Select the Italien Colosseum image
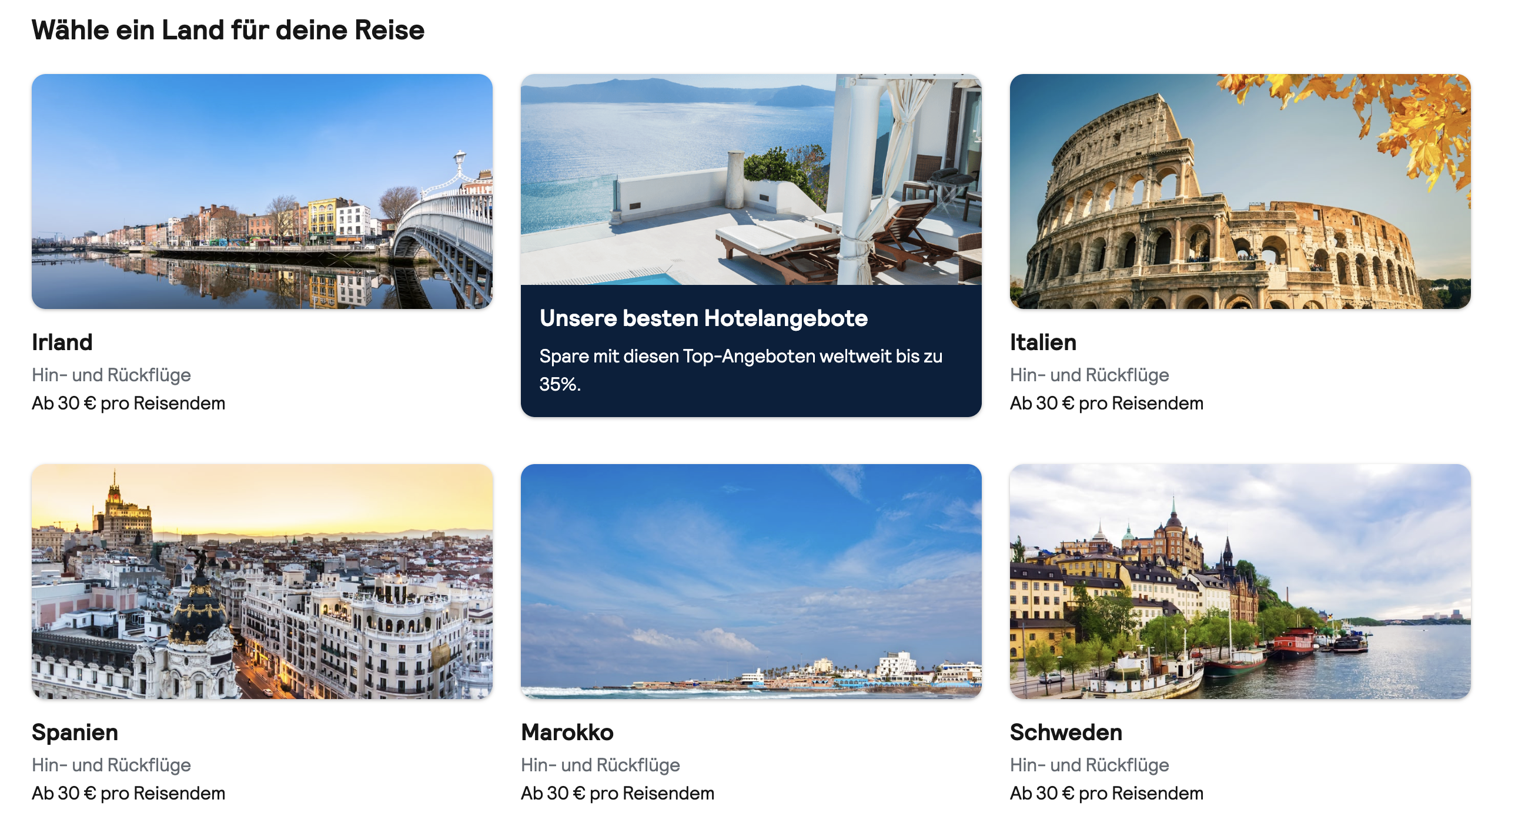 coord(1240,191)
